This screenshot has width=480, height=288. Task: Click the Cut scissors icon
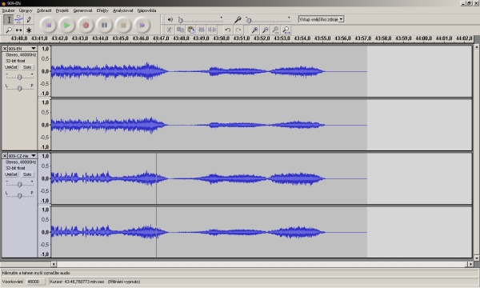click(x=170, y=30)
